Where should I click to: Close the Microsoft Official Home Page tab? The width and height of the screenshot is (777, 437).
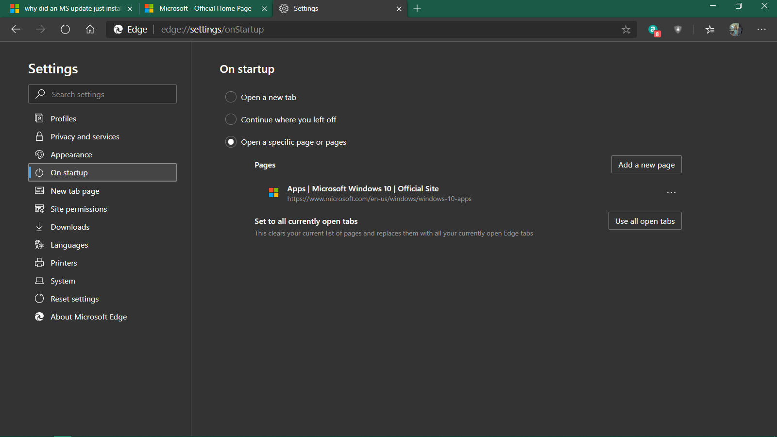[x=265, y=9]
